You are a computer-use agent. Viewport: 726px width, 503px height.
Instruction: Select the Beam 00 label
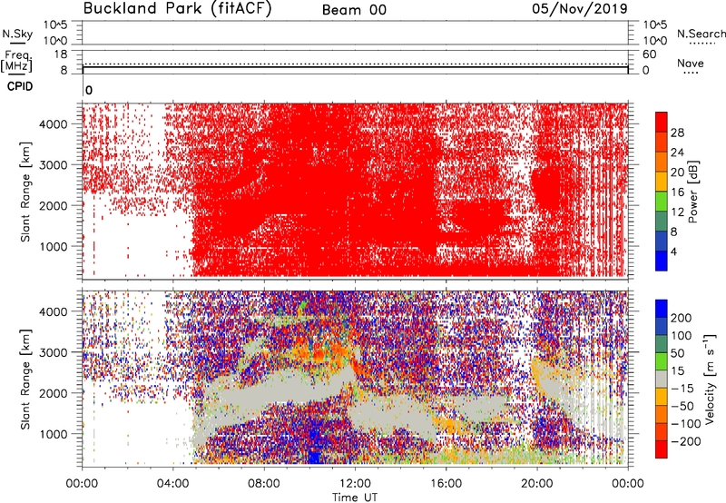click(354, 10)
